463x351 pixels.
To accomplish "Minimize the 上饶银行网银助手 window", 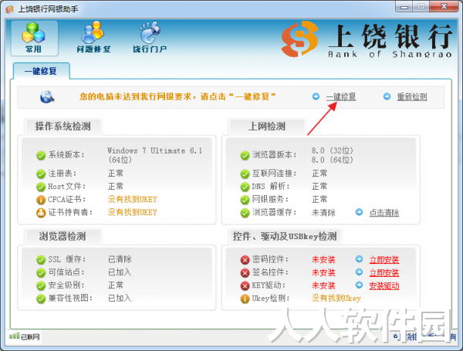I will (x=404, y=7).
